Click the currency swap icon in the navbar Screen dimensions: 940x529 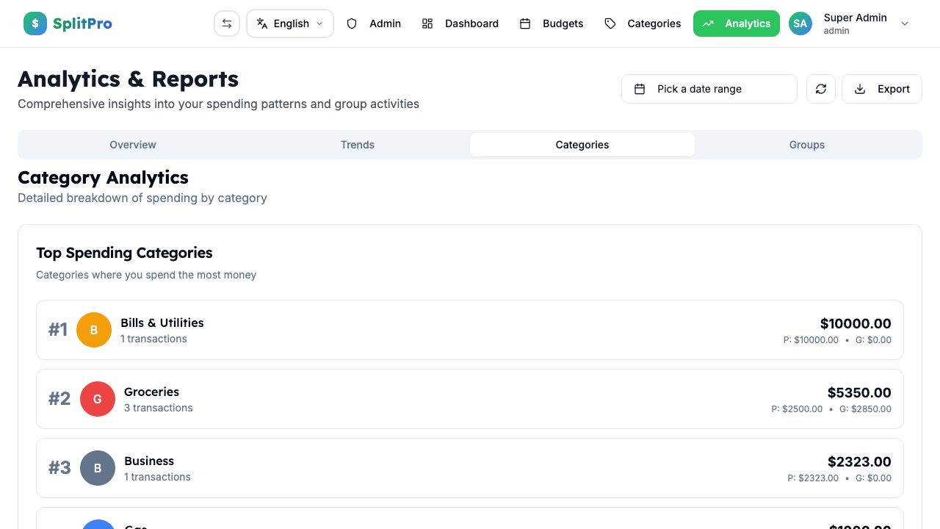[227, 23]
